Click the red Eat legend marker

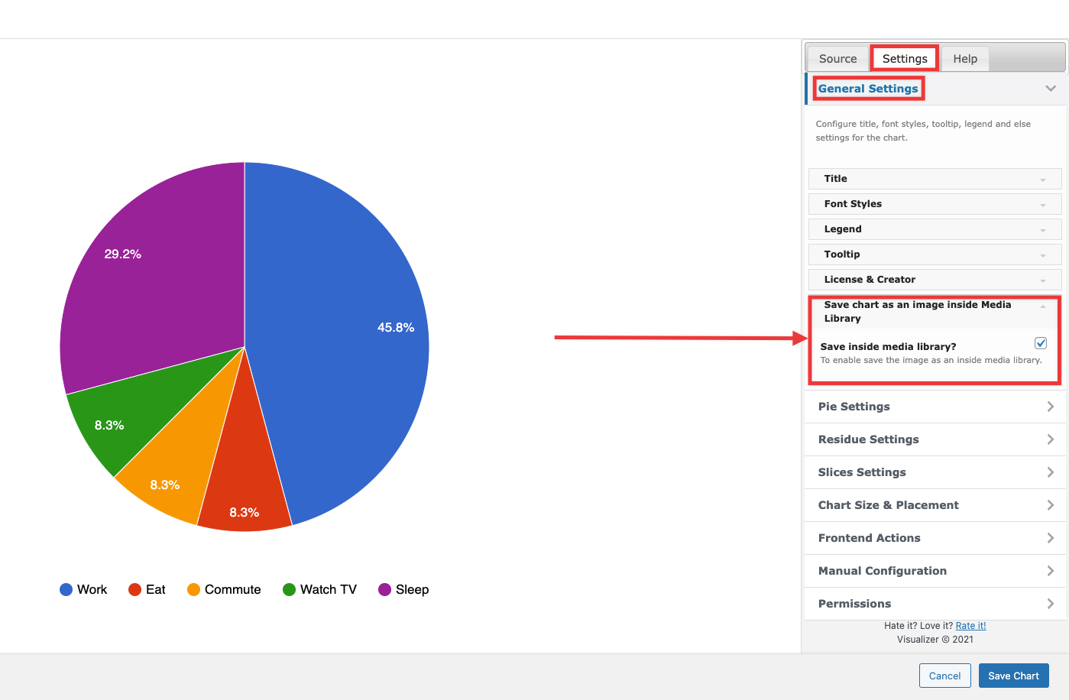pyautogui.click(x=134, y=589)
